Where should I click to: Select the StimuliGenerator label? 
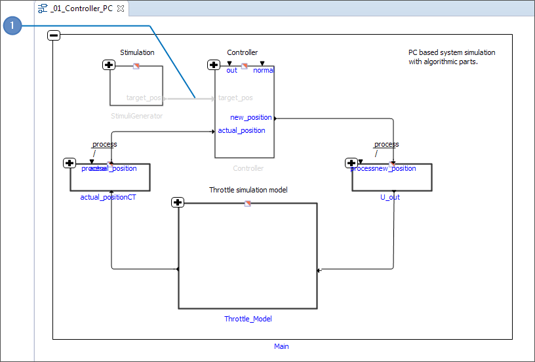coord(136,116)
